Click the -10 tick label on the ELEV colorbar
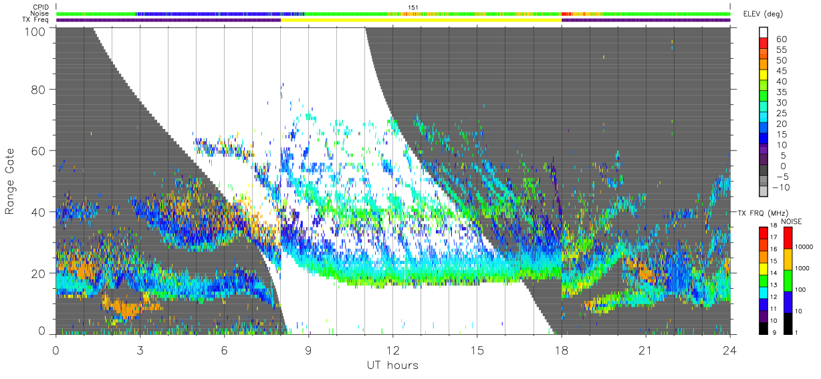821x379 pixels. [x=781, y=187]
